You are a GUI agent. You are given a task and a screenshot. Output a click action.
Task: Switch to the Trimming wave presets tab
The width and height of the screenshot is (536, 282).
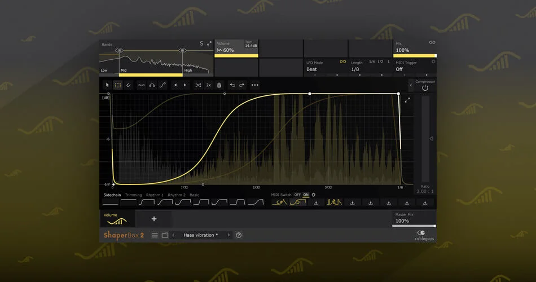(x=133, y=195)
